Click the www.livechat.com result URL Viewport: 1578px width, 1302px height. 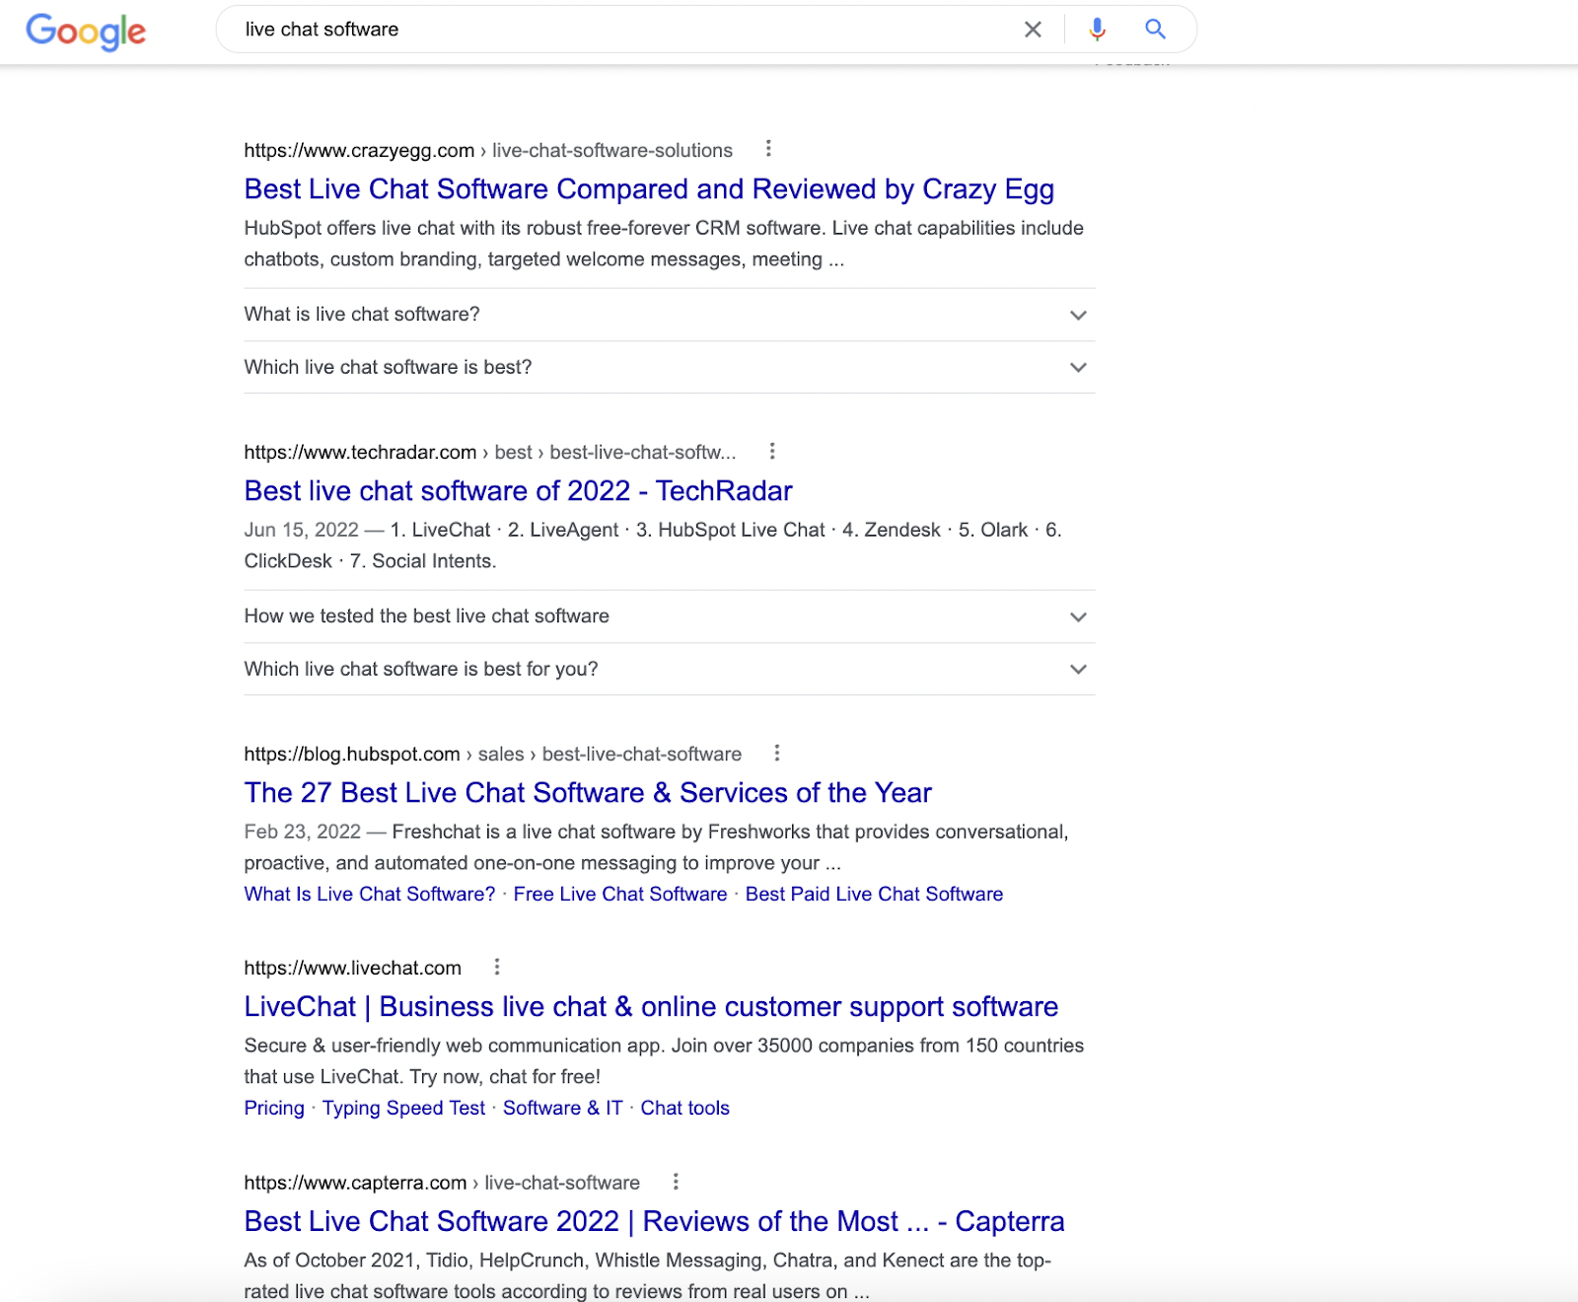click(353, 969)
